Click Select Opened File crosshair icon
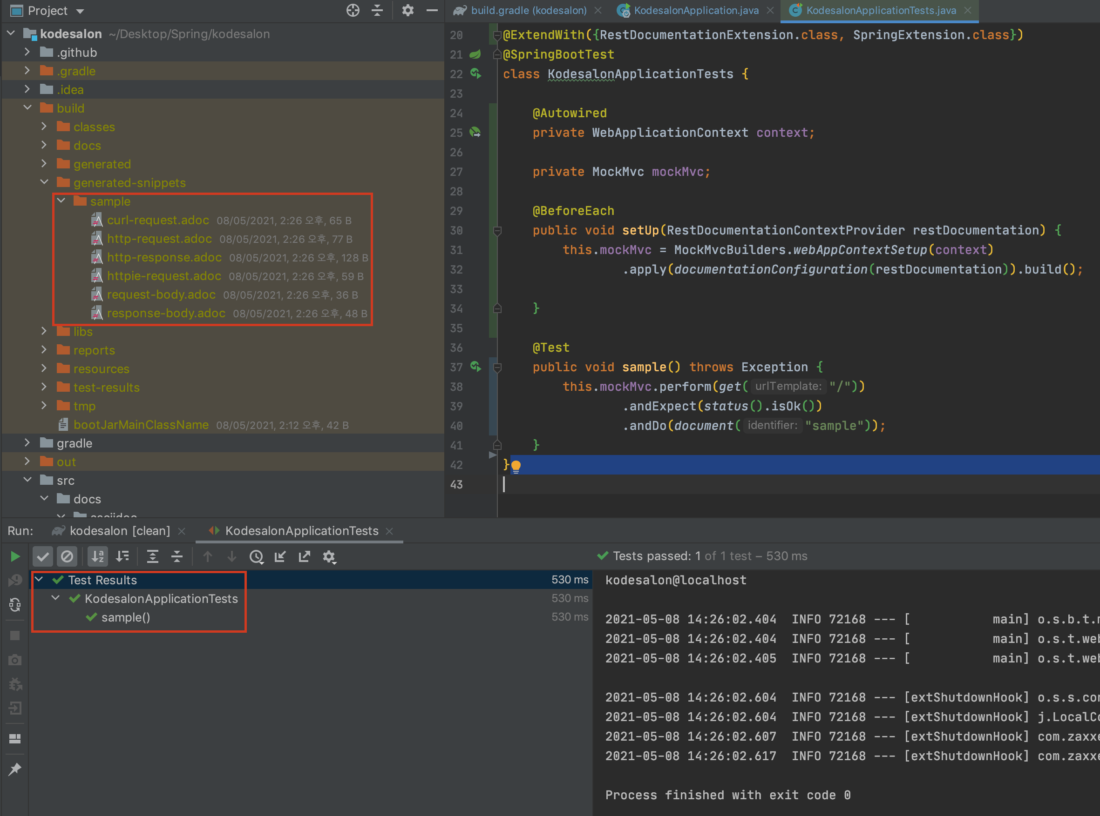The width and height of the screenshot is (1100, 816). (353, 10)
